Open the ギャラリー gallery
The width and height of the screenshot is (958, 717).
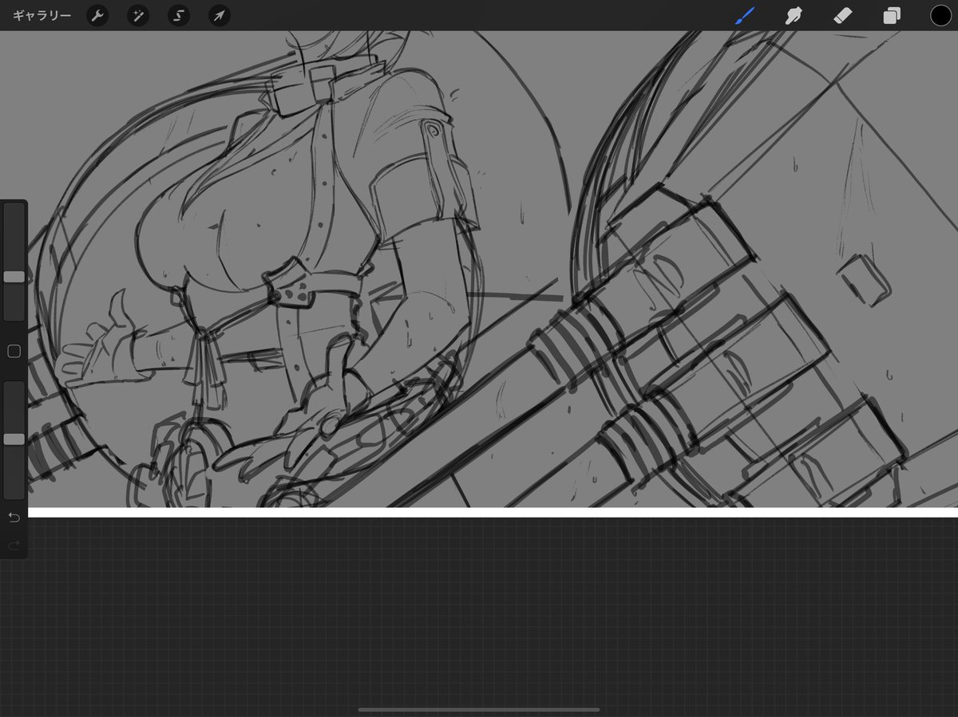click(x=42, y=16)
